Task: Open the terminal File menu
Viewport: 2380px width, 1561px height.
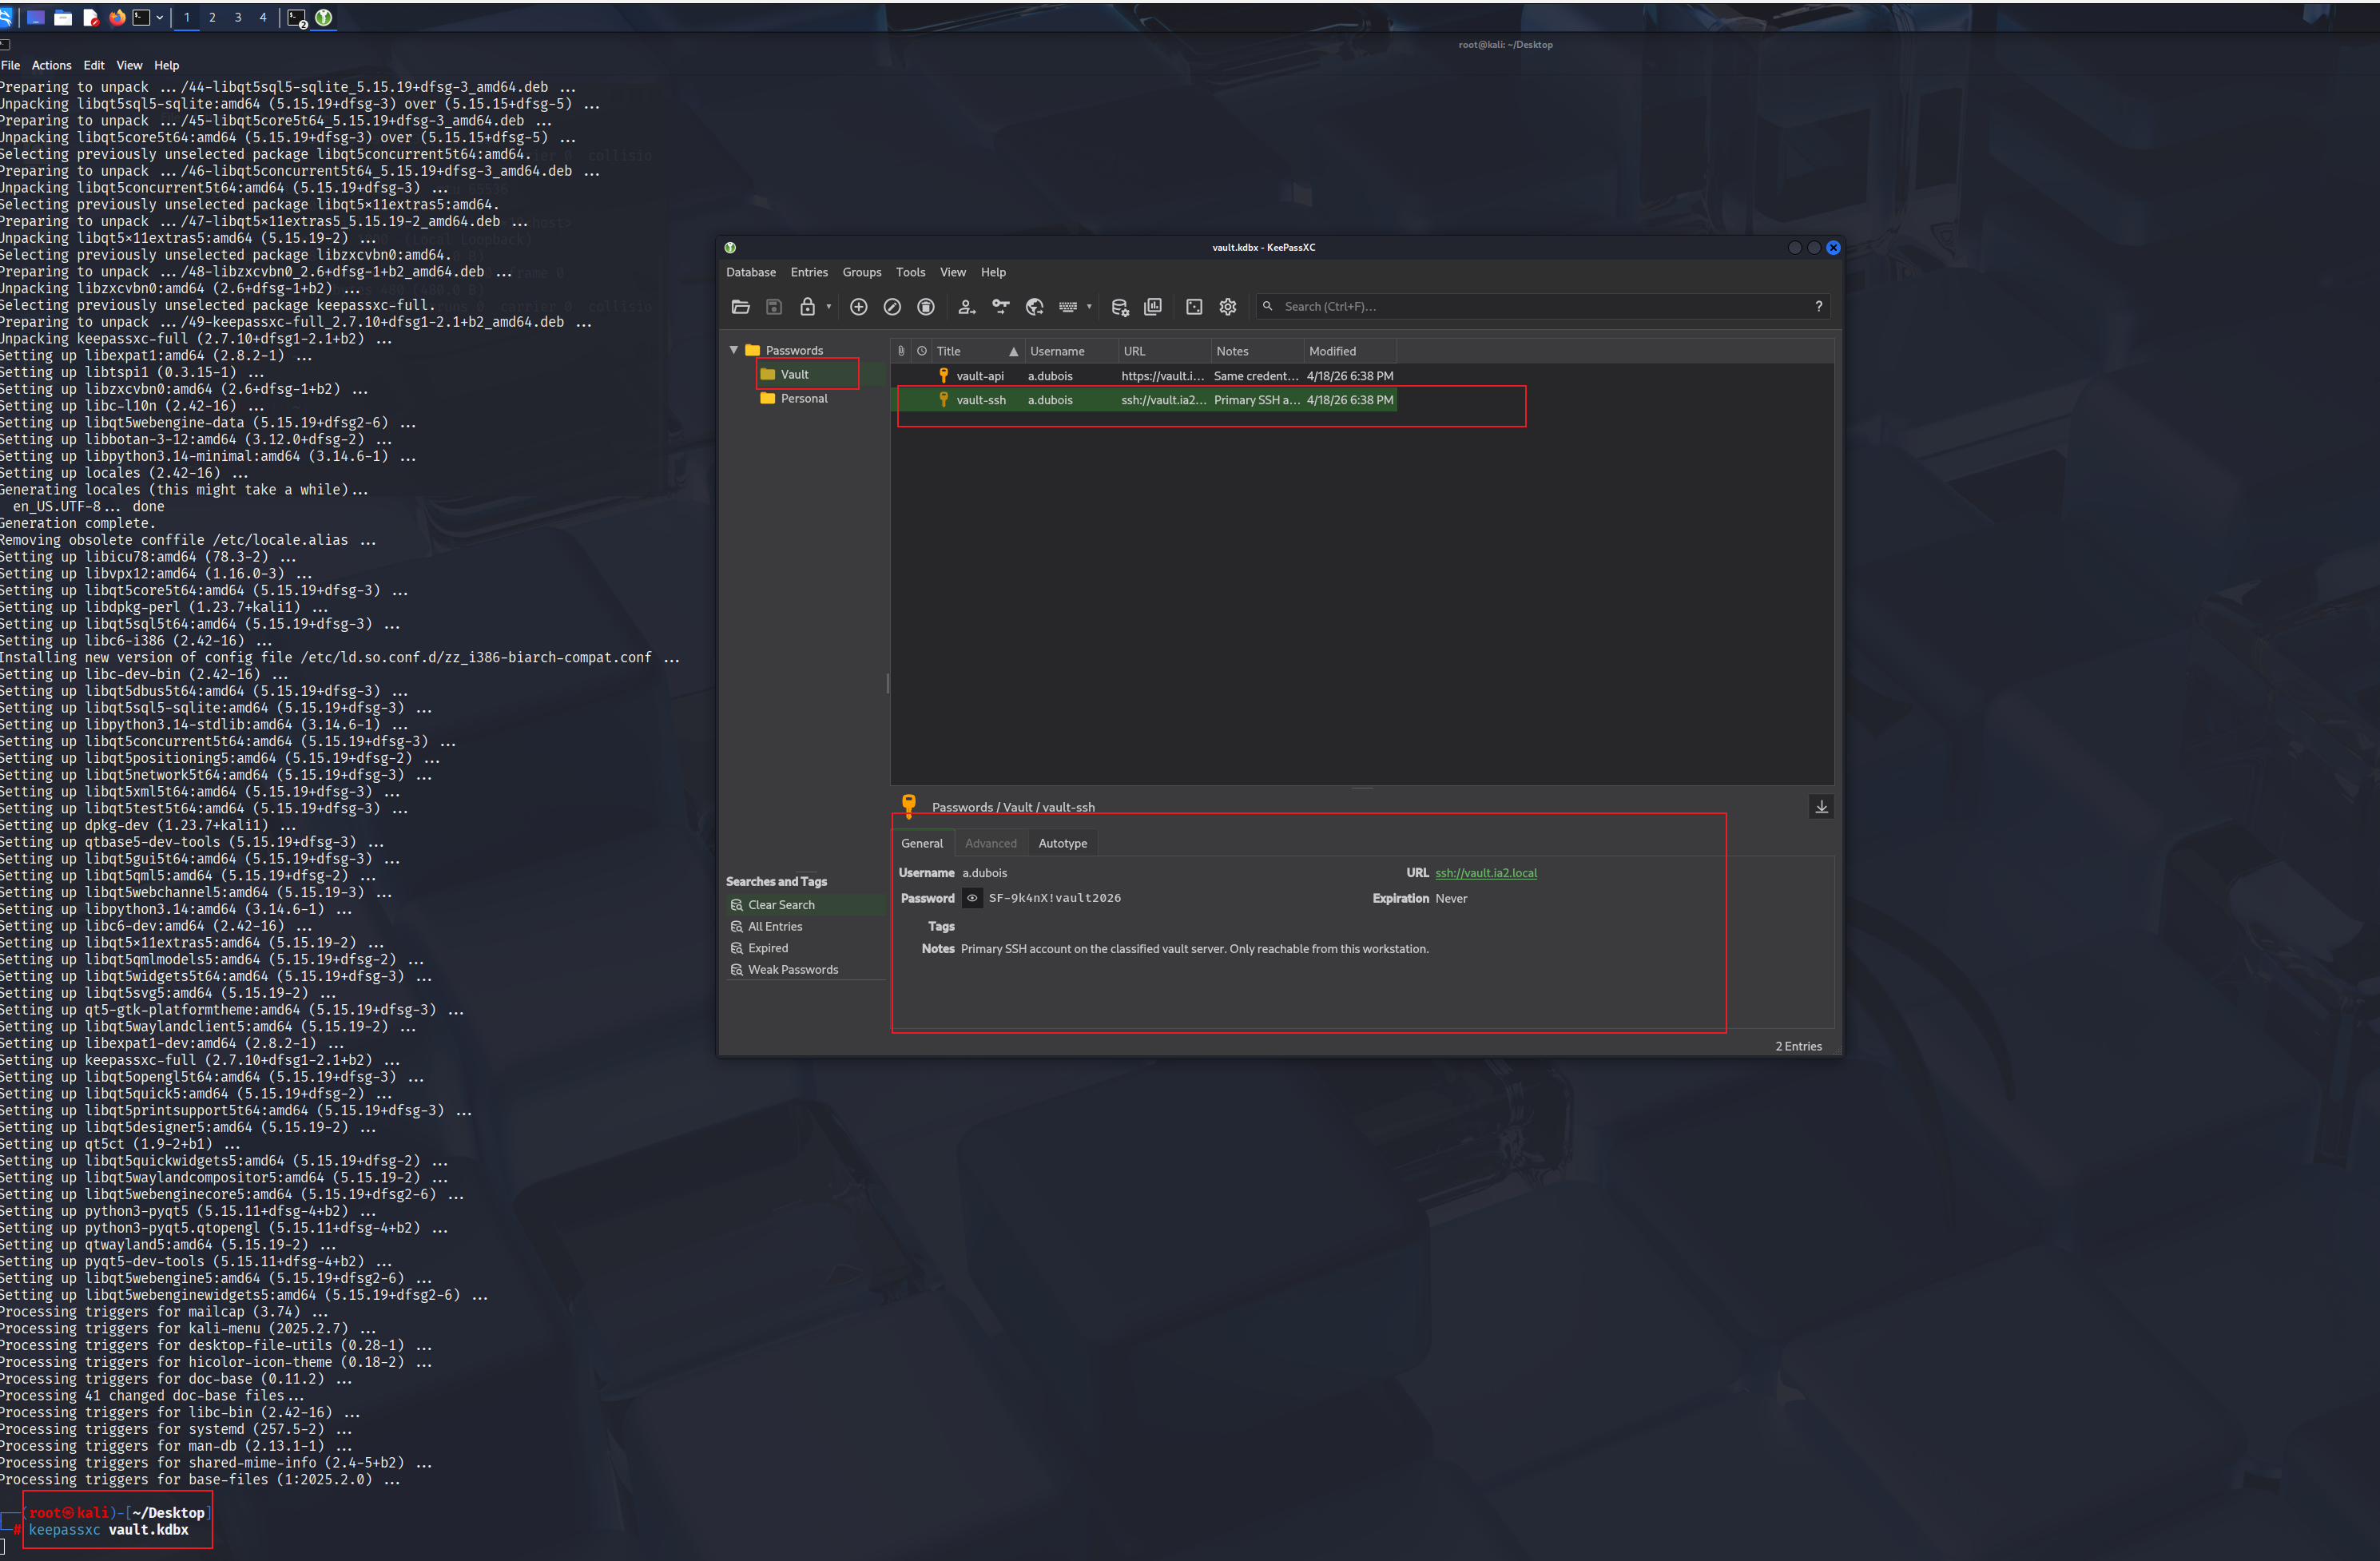Action: pyautogui.click(x=10, y=65)
